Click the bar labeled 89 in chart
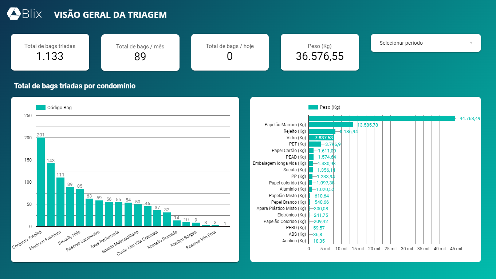 [x=70, y=207]
